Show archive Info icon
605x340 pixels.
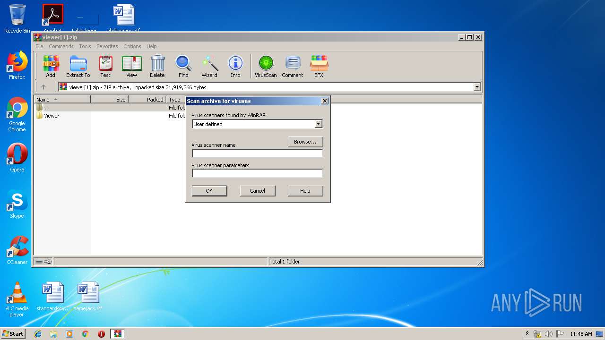pos(235,66)
